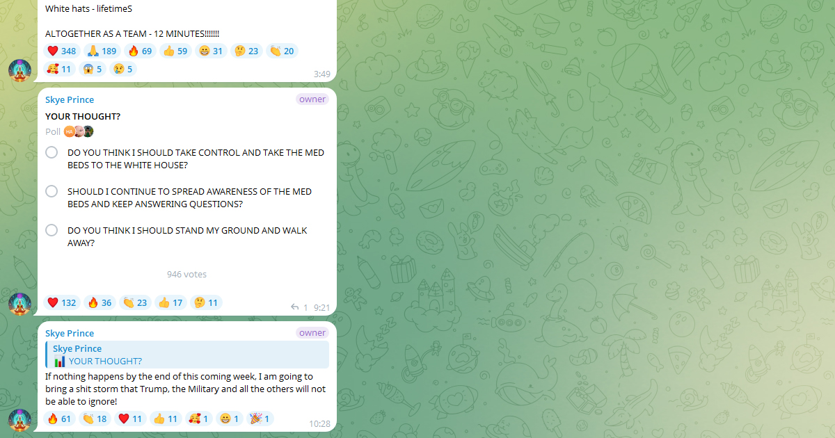835x438 pixels.
Task: Select poll option to continue spreading awareness
Action: pyautogui.click(x=186, y=198)
